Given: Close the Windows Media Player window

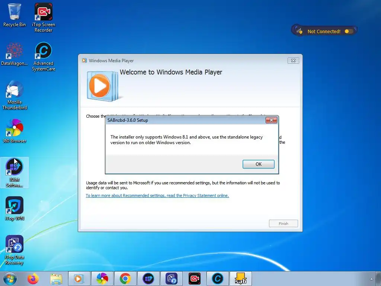Looking at the screenshot, I should coord(293,61).
